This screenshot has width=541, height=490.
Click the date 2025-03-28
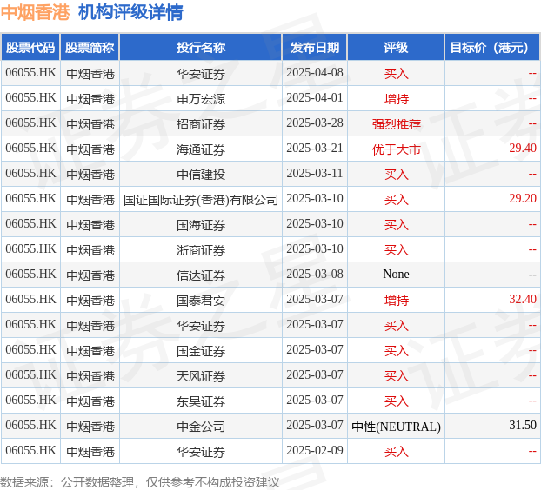click(x=315, y=122)
